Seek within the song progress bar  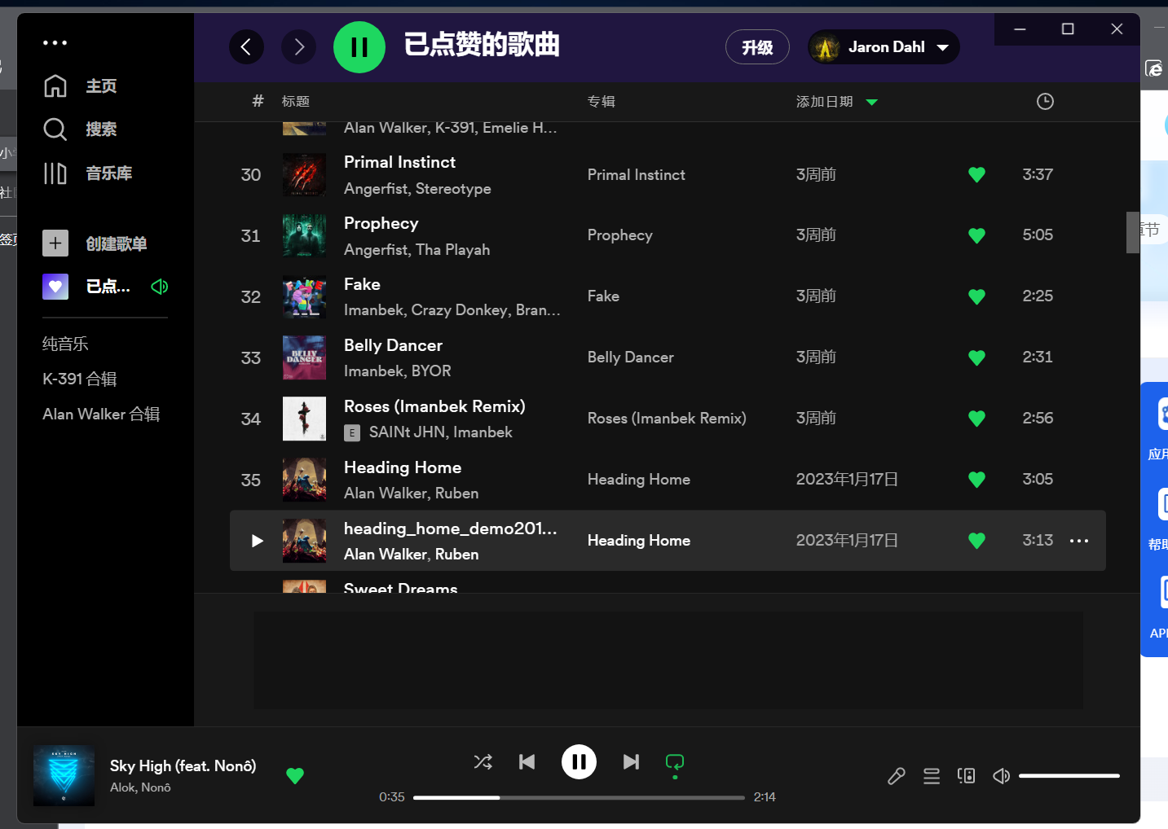point(579,797)
